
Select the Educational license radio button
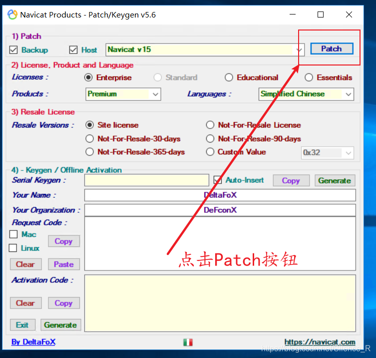(x=229, y=77)
